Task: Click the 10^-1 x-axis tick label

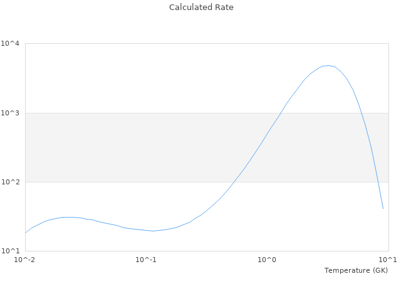Action: (146, 260)
